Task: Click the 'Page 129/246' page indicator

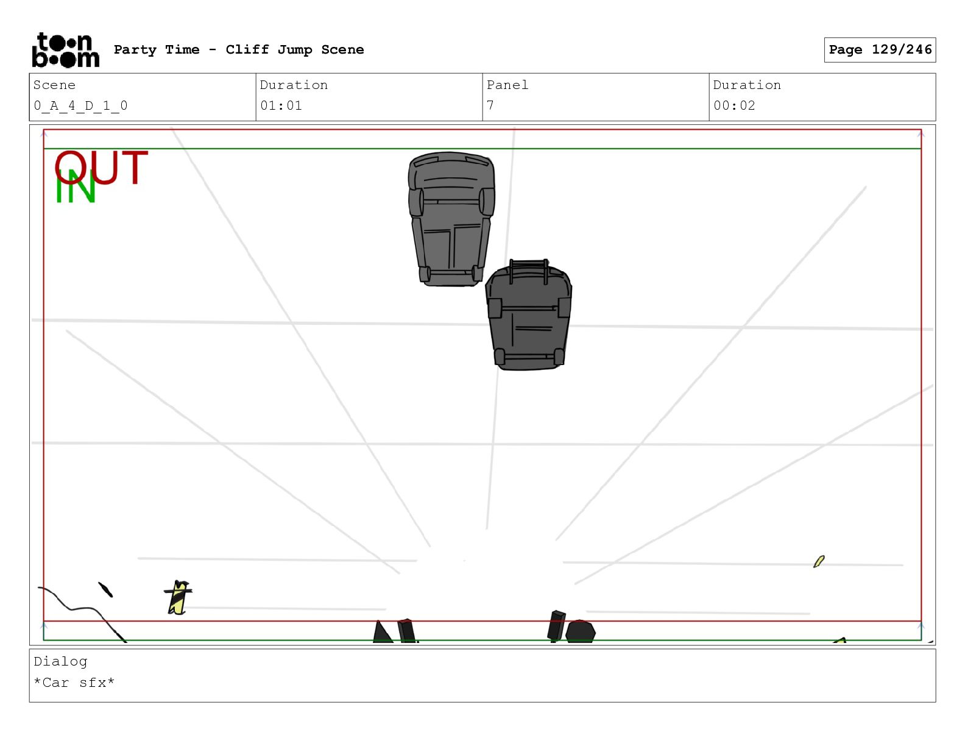Action: point(880,49)
